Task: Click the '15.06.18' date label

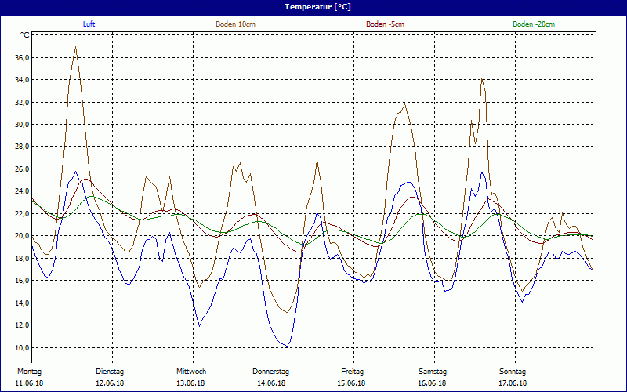Action: click(351, 383)
